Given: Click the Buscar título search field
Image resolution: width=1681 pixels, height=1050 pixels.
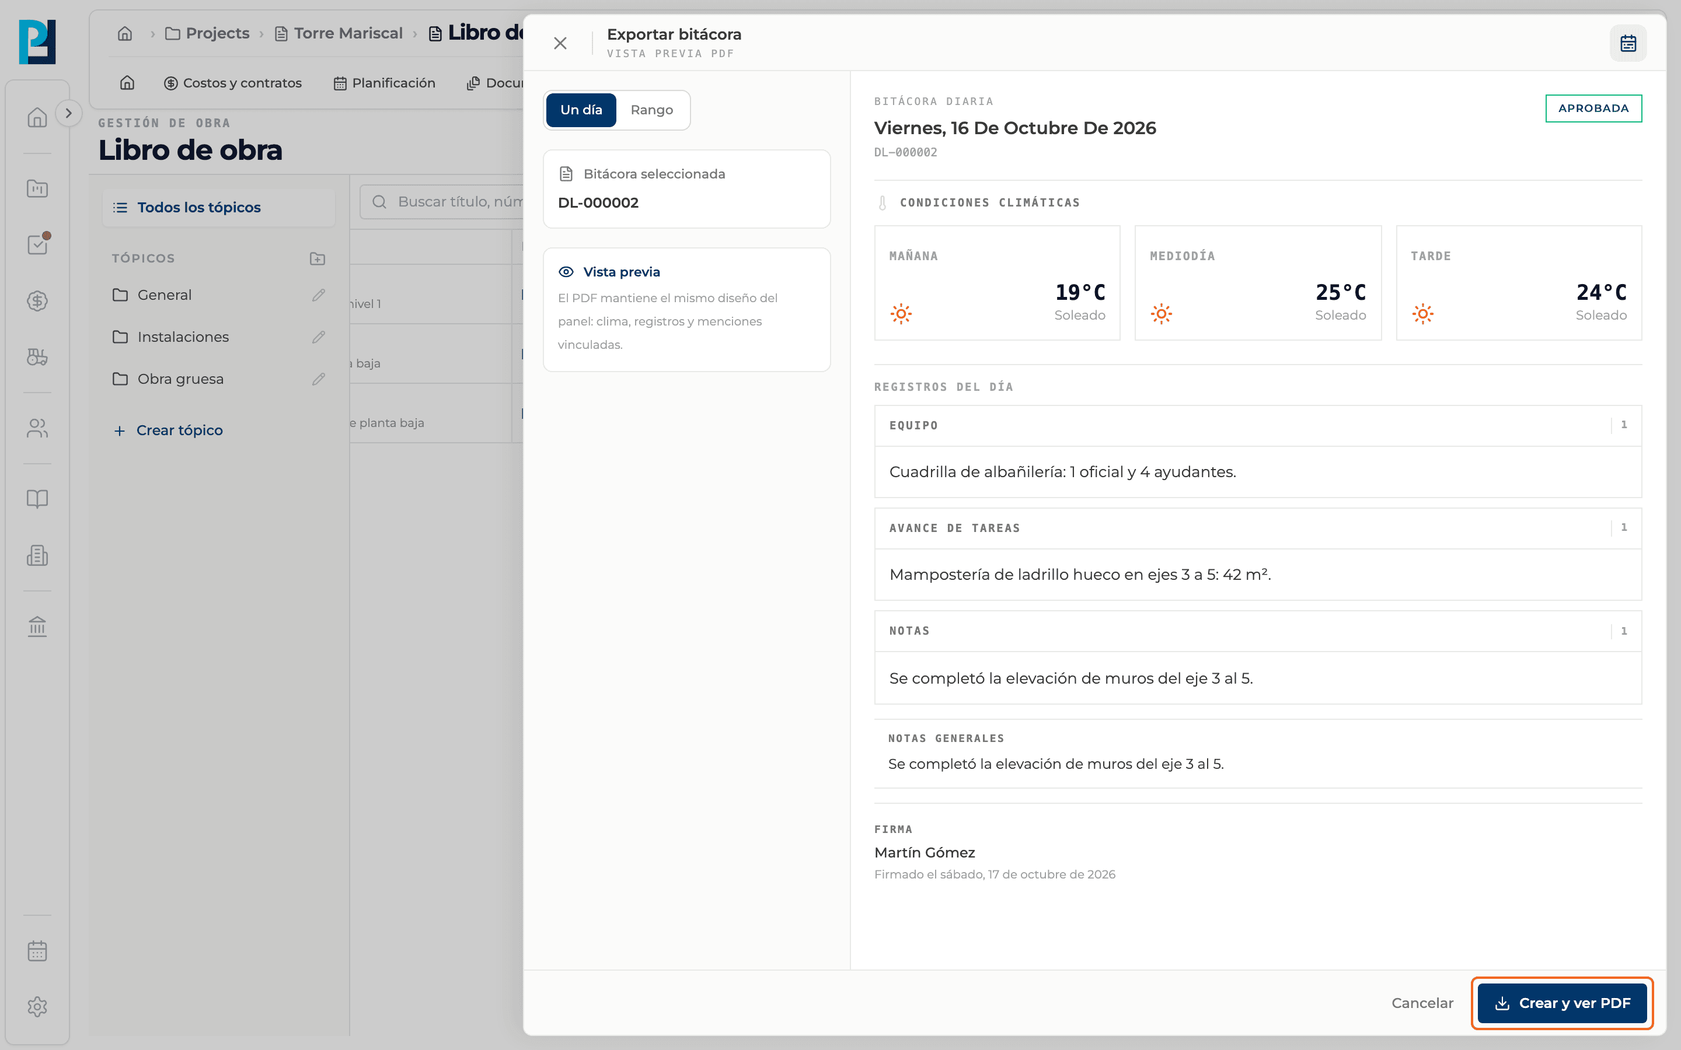Looking at the screenshot, I should (442, 201).
